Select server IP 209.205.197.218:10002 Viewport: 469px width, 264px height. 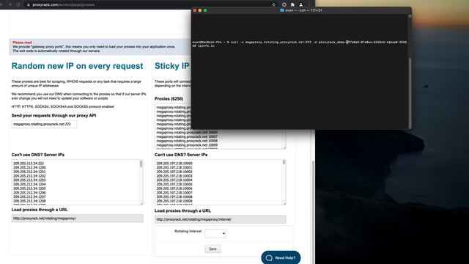pyautogui.click(x=174, y=172)
